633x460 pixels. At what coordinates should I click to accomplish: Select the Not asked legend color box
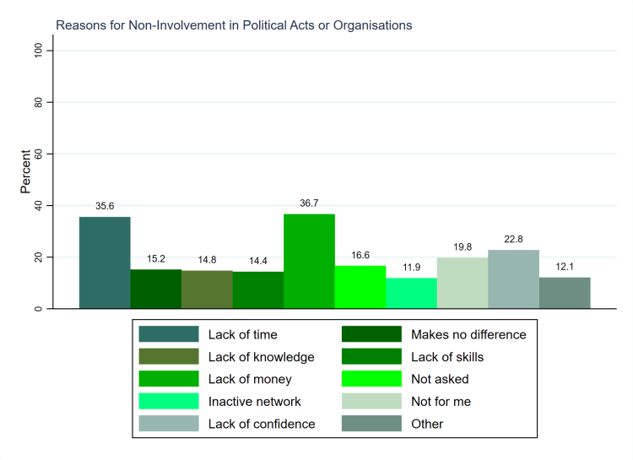(371, 379)
